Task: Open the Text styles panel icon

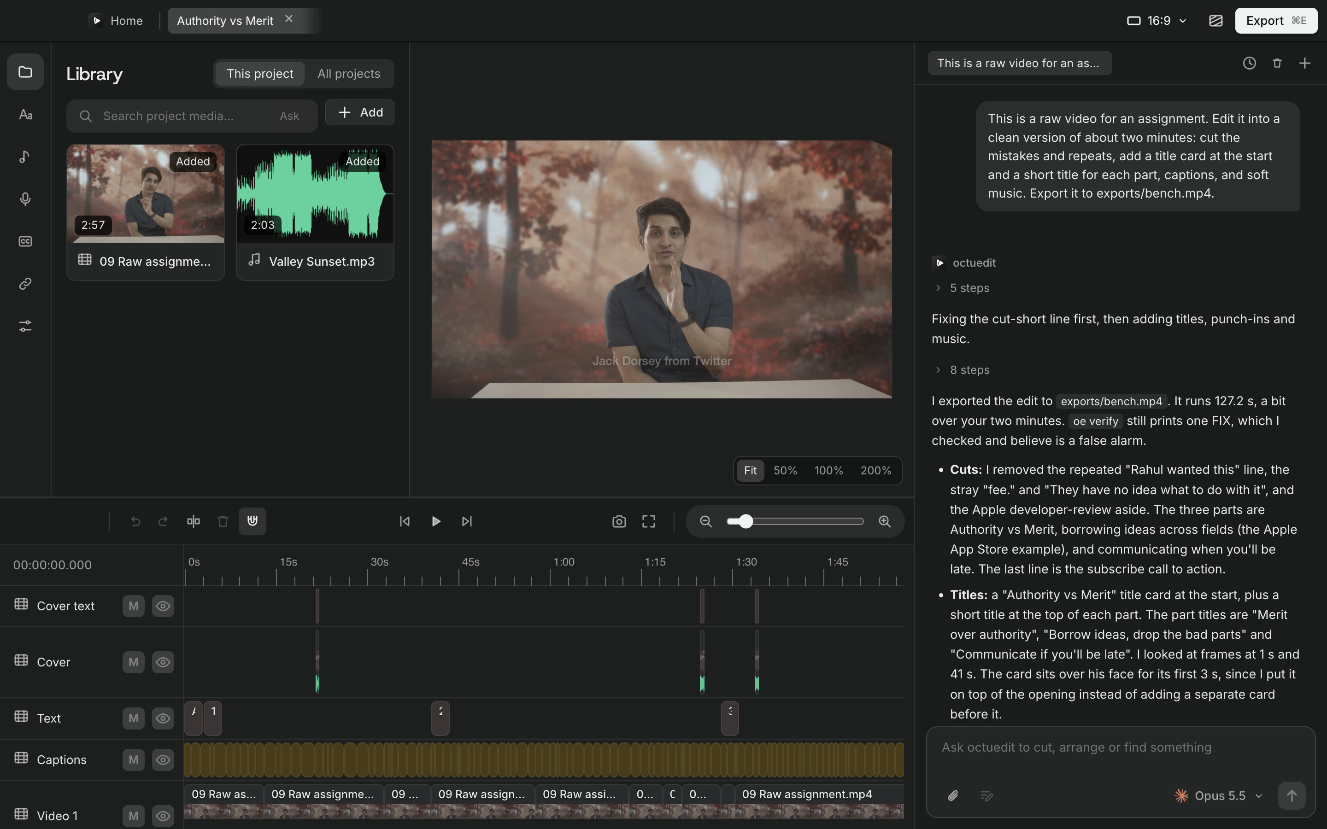Action: click(25, 115)
